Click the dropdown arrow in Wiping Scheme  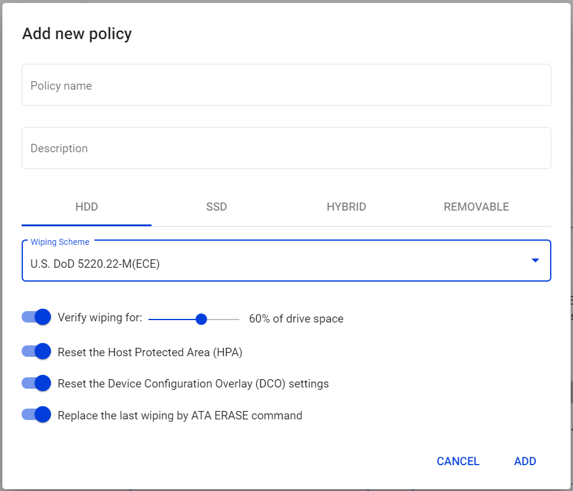pyautogui.click(x=535, y=261)
